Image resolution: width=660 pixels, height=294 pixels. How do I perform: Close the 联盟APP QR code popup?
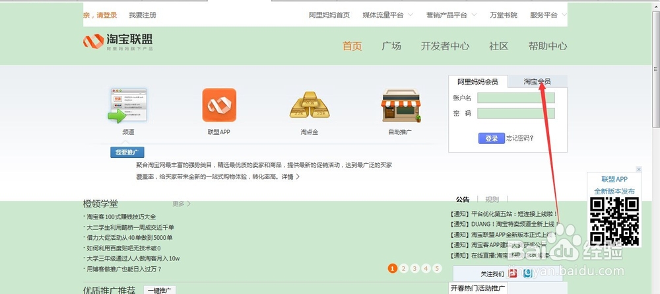638,169
